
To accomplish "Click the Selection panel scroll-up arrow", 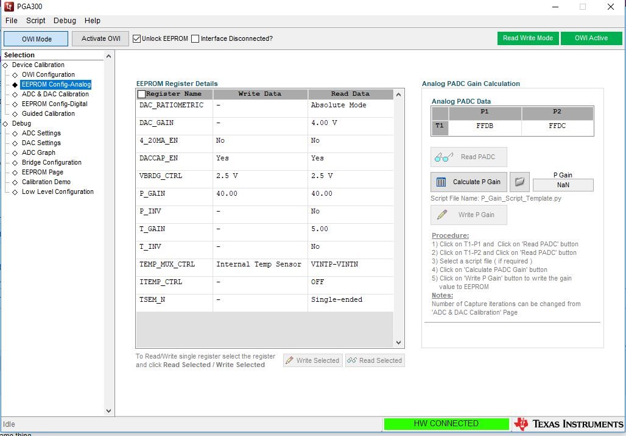I will pos(108,56).
